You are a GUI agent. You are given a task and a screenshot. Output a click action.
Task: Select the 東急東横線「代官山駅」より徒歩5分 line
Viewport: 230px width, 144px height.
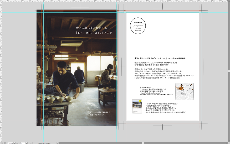point(152,91)
